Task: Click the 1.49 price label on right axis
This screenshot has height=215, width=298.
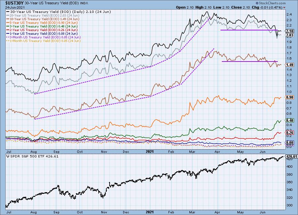Action: click(290, 65)
